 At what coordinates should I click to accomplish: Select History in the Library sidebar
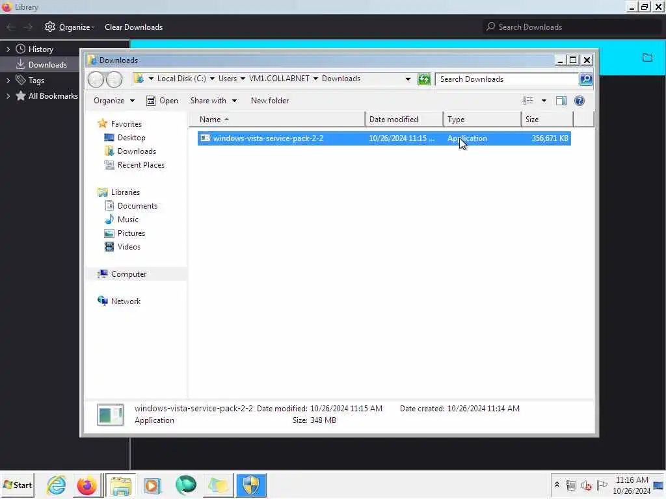click(x=40, y=49)
